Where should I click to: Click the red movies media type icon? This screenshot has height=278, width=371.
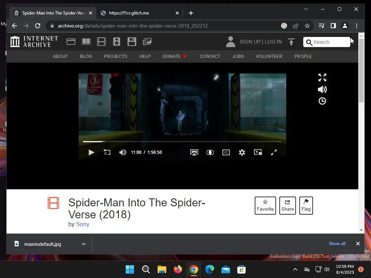click(x=54, y=203)
